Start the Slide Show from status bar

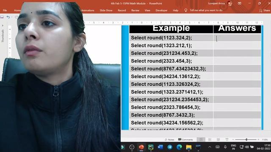coord(227,139)
